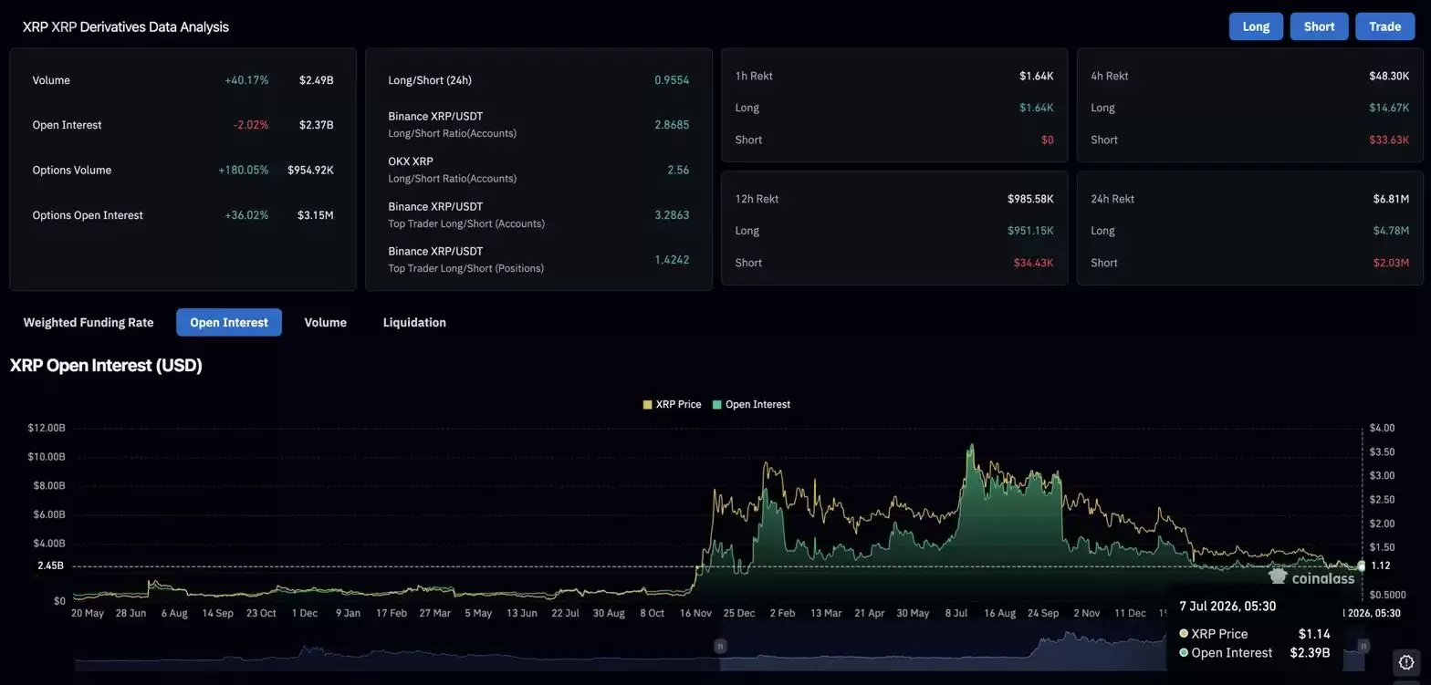The width and height of the screenshot is (1431, 685).
Task: Click 24h short liquidation $2.03M
Action: 1391,263
